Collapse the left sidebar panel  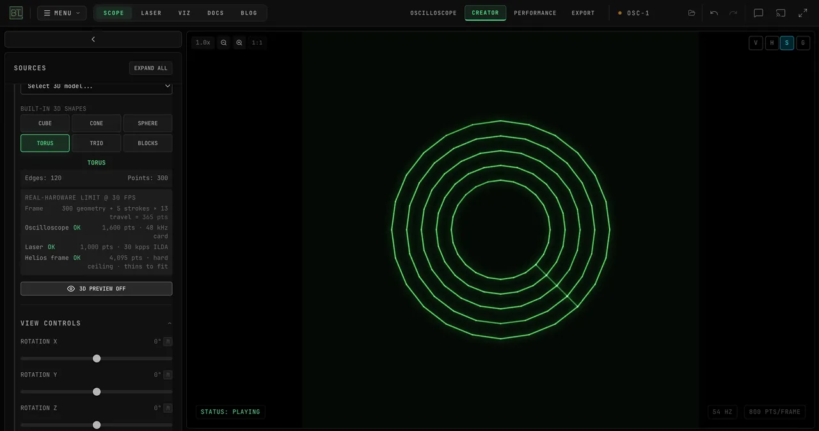93,39
